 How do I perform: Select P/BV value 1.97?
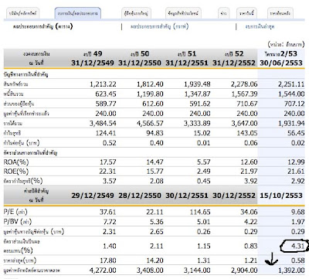[x=297, y=222]
